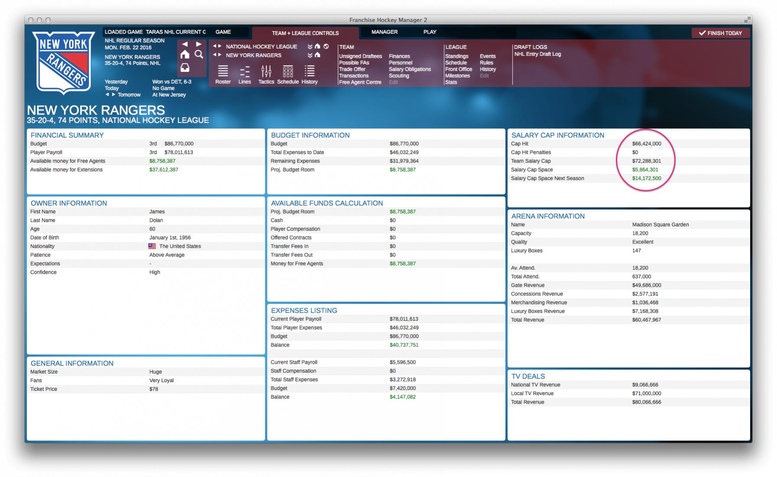Open the Free Agent Centre link

pyautogui.click(x=360, y=82)
